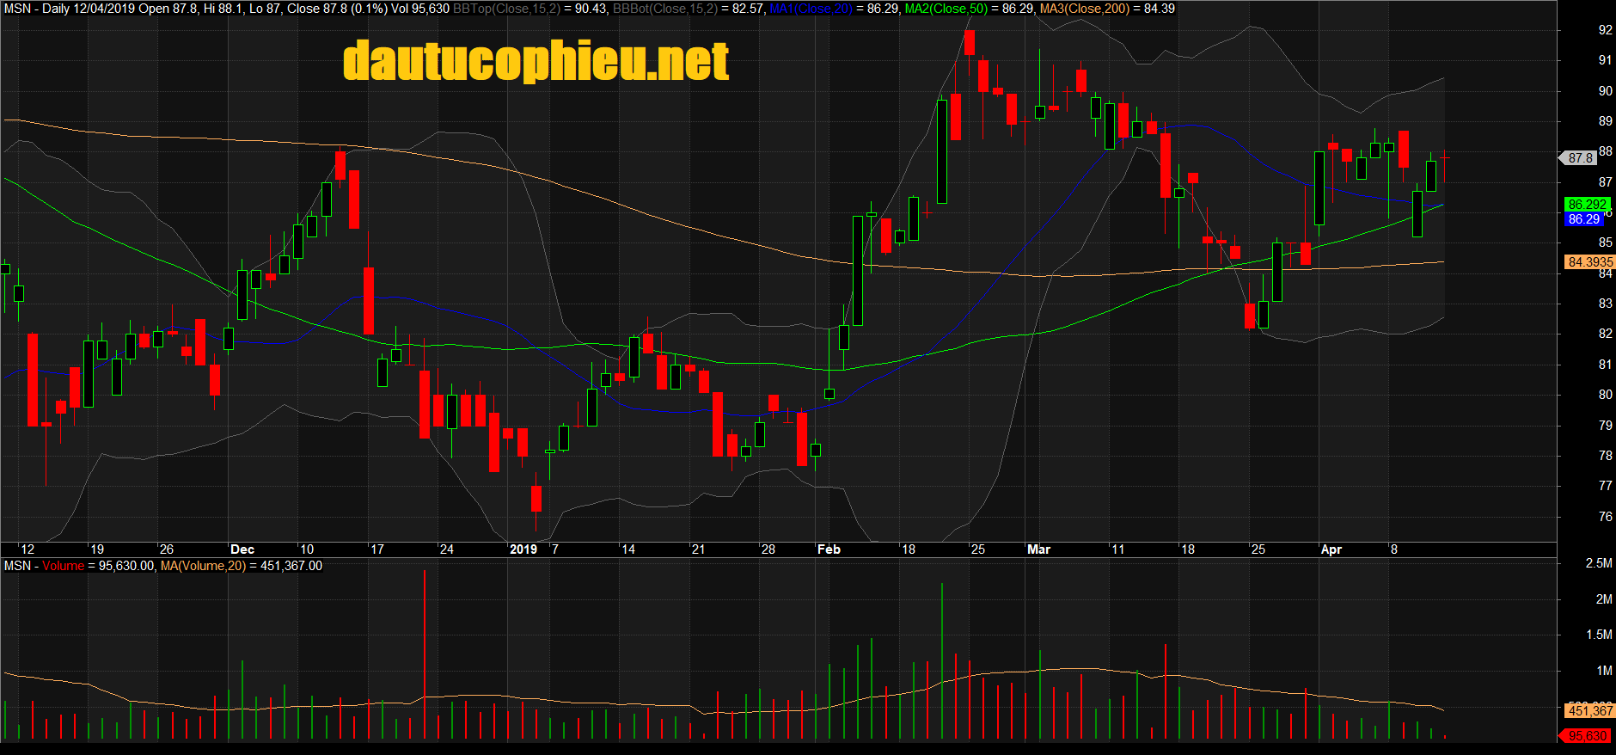1616x755 pixels.
Task: Select the Apr marker on date axis
Action: tap(1331, 549)
